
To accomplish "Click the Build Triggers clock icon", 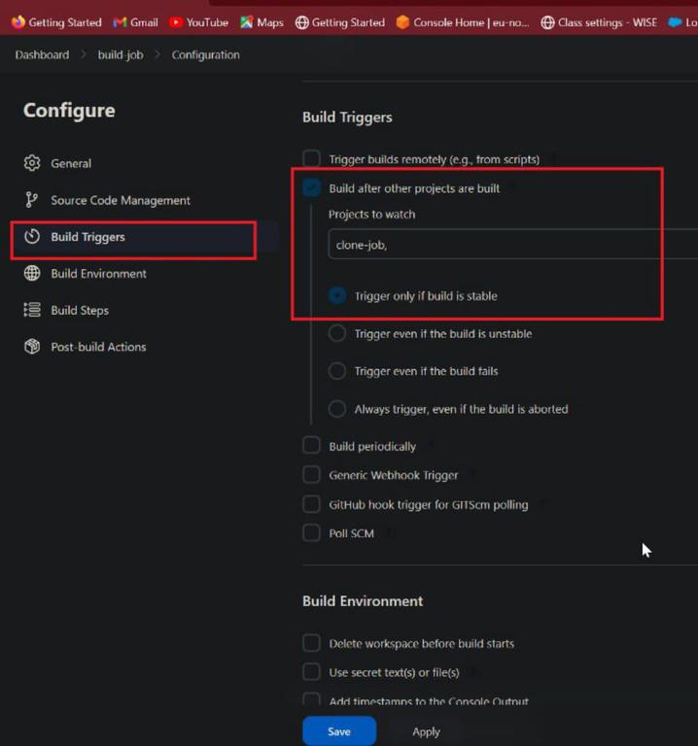I will tap(32, 237).
